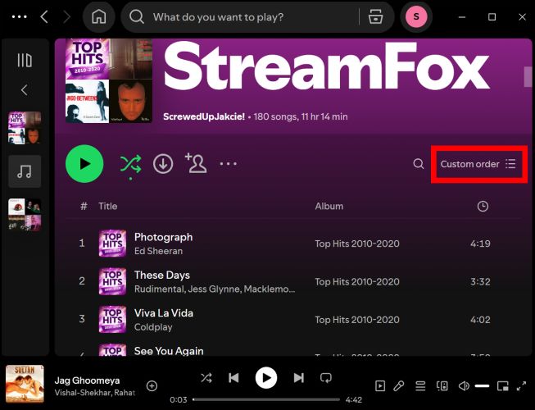Image resolution: width=535 pixels, height=410 pixels.
Task: Expand Your Library sidebar
Action: point(25,60)
